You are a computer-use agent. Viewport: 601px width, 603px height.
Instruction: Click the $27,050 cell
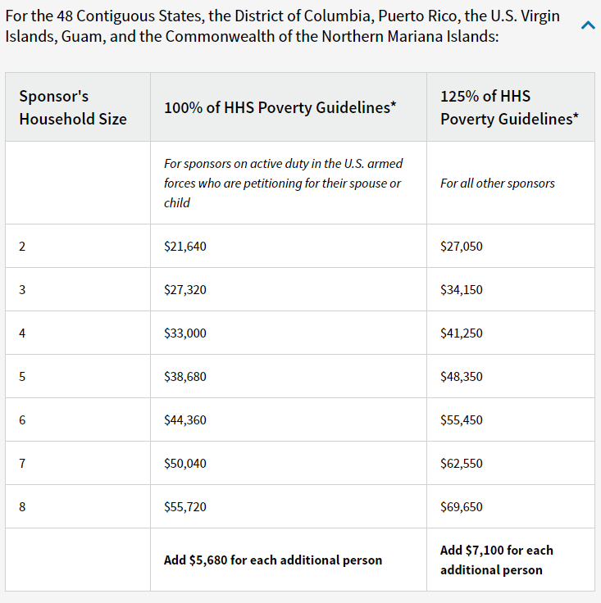[x=462, y=246]
